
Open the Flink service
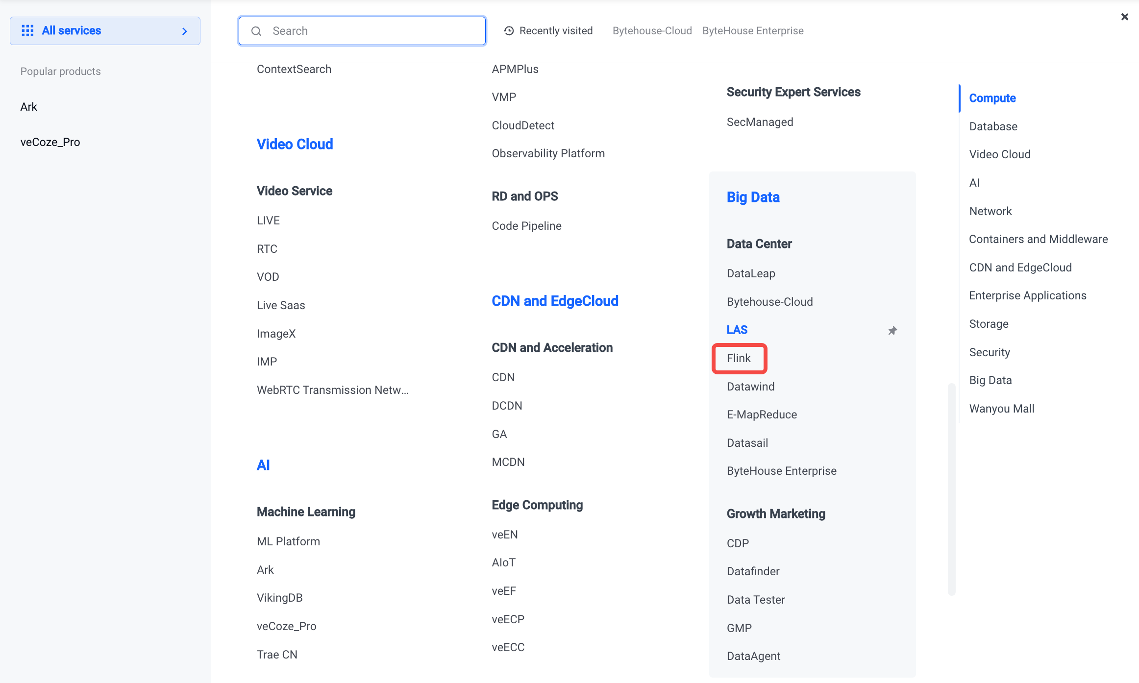739,358
